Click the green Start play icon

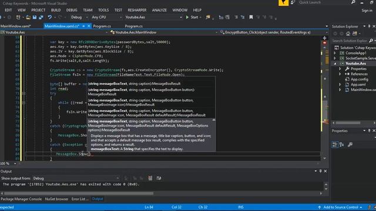tap(187, 17)
